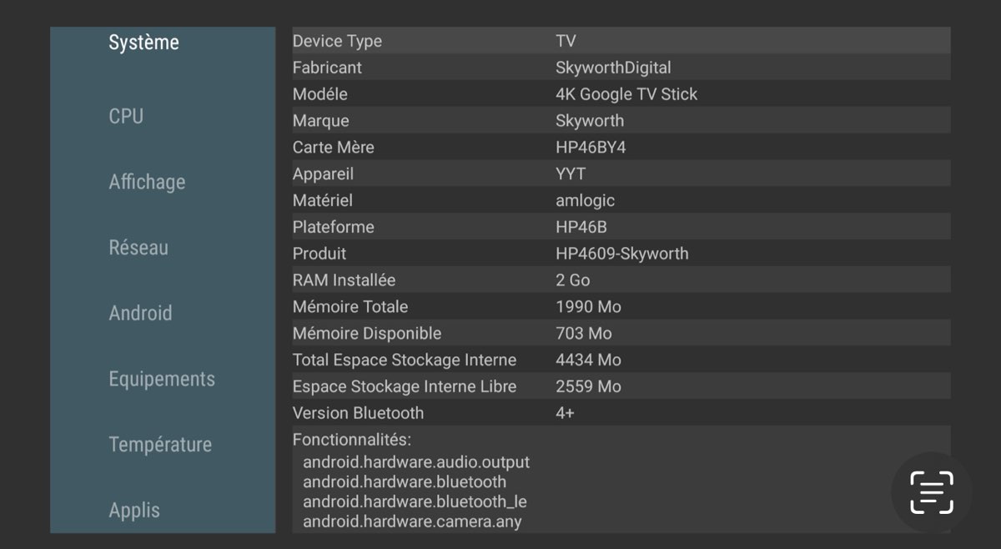Click the HP46BY4 value
The image size is (1001, 549).
[591, 148]
